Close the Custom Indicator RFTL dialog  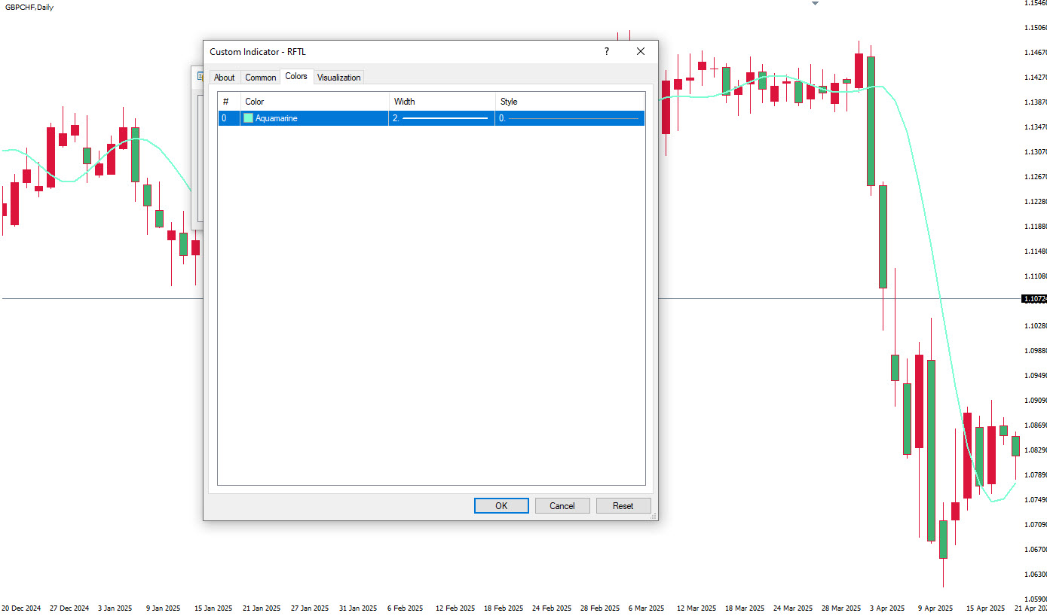(640, 52)
